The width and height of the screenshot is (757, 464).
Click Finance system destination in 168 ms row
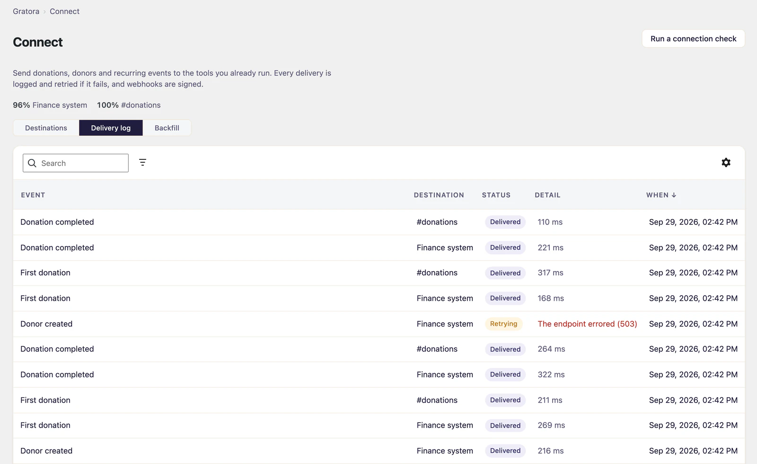point(445,298)
